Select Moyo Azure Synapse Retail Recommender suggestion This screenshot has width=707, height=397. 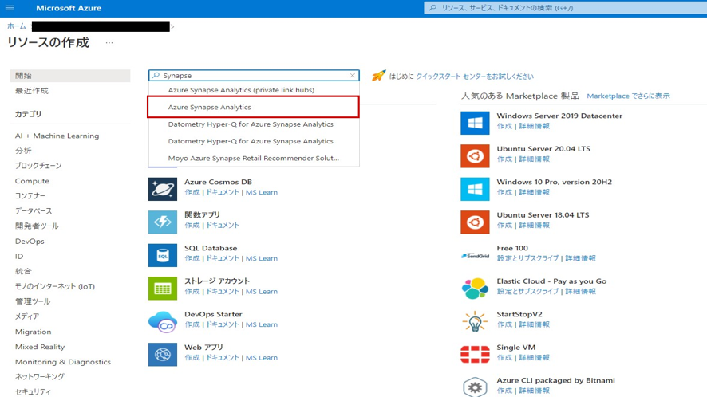(254, 158)
